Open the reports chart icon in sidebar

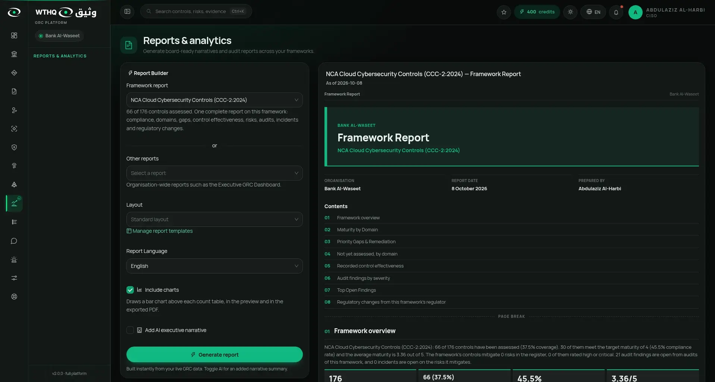(x=14, y=203)
